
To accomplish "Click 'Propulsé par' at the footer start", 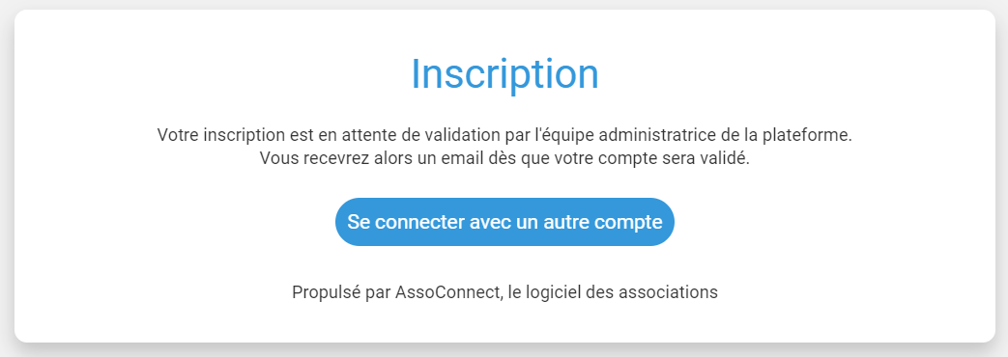I will (341, 292).
